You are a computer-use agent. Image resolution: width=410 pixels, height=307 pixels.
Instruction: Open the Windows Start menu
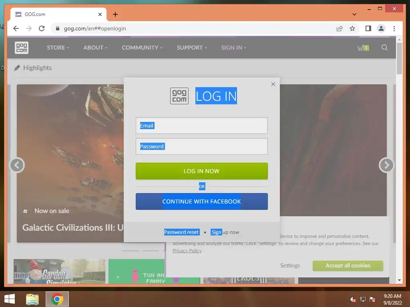[10, 299]
